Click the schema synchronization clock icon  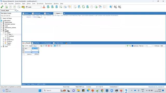point(92,7)
